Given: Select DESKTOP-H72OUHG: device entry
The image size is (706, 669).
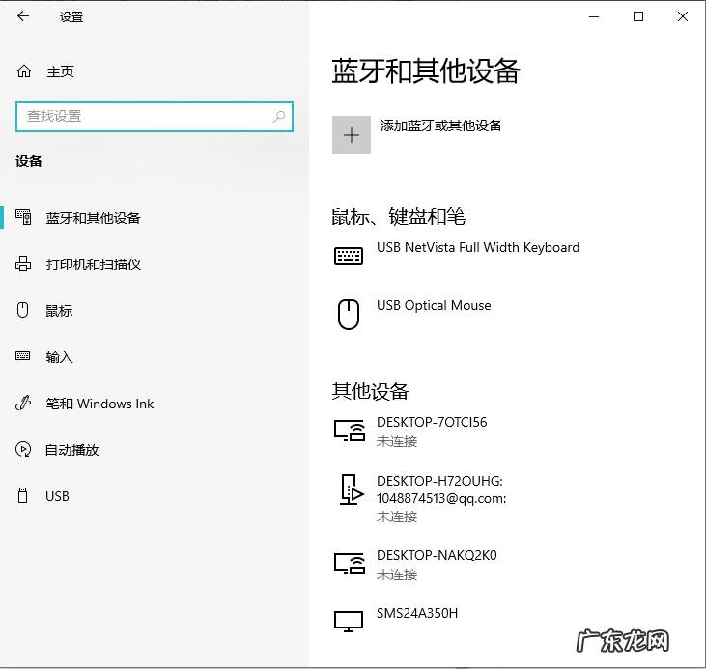Looking at the screenshot, I should tap(439, 481).
